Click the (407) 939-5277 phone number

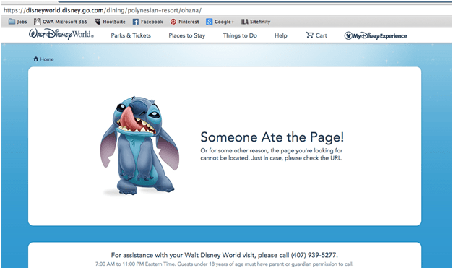click(x=314, y=255)
